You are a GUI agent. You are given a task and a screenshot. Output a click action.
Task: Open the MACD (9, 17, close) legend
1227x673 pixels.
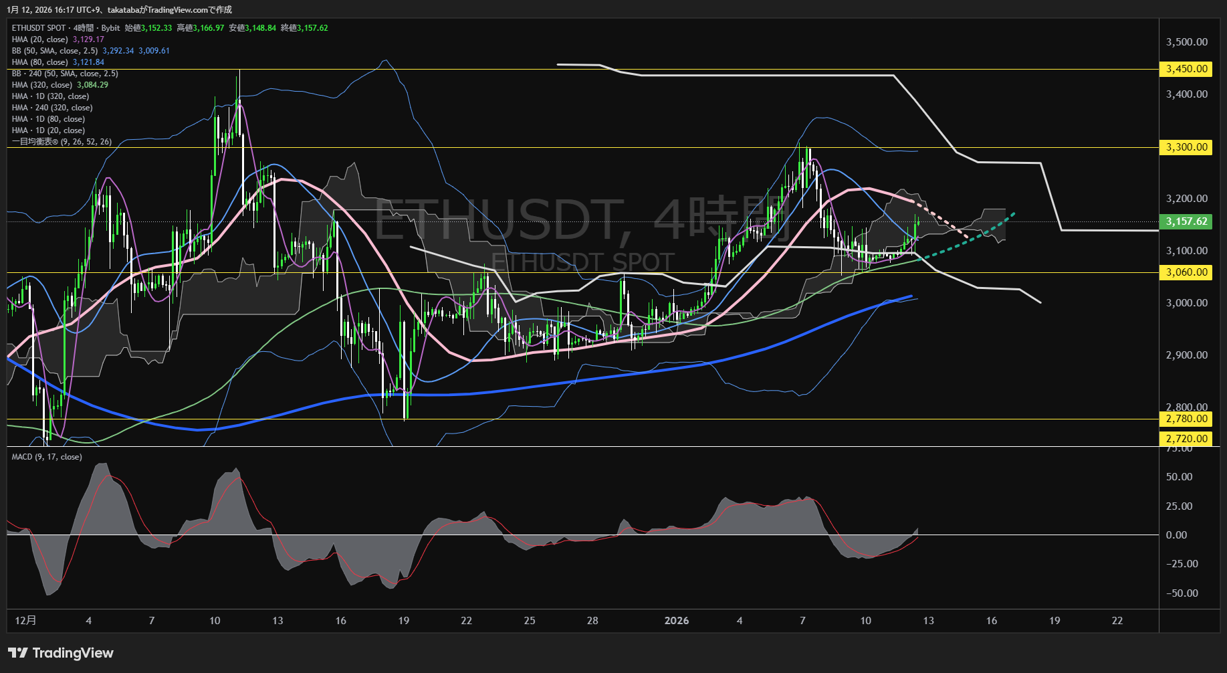coord(47,457)
